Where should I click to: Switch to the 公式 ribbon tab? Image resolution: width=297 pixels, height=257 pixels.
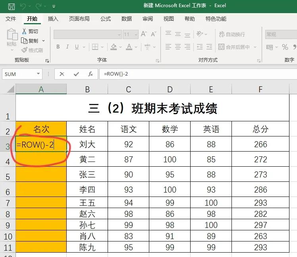(x=106, y=19)
